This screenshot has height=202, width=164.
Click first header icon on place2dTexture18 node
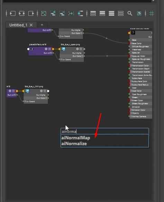[46, 49]
